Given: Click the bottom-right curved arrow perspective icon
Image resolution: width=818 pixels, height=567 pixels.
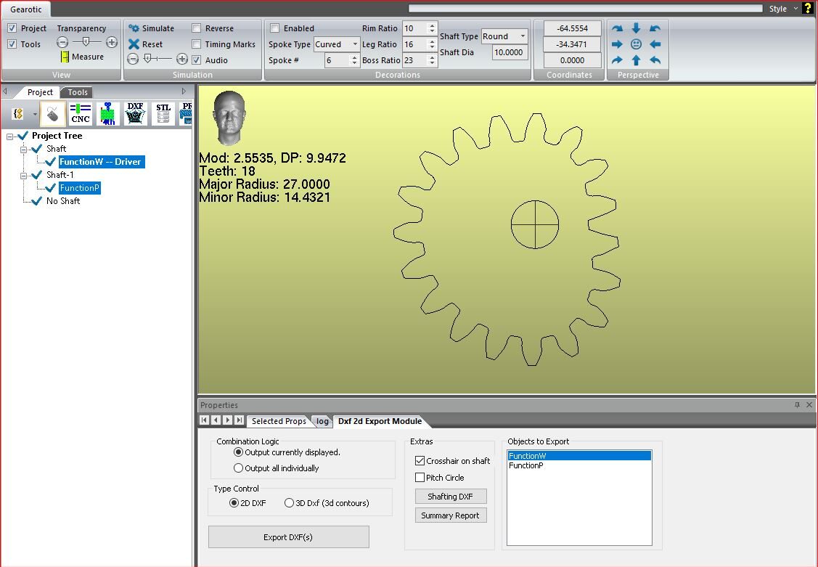Looking at the screenshot, I should pos(655,60).
